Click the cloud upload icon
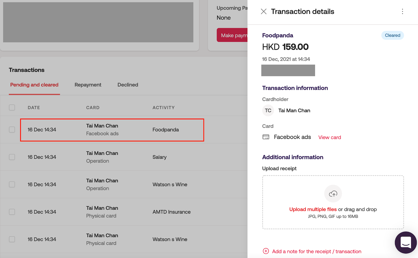 (333, 194)
